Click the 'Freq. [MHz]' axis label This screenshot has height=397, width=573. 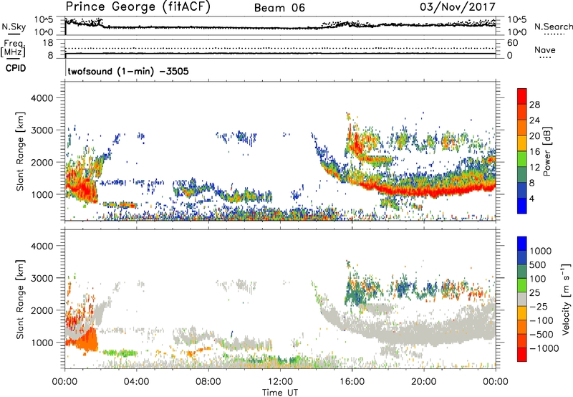coord(13,49)
